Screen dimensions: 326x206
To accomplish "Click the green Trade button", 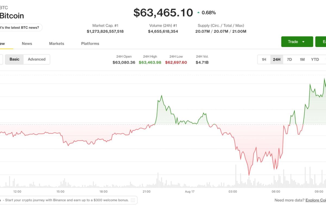I will pos(297,42).
